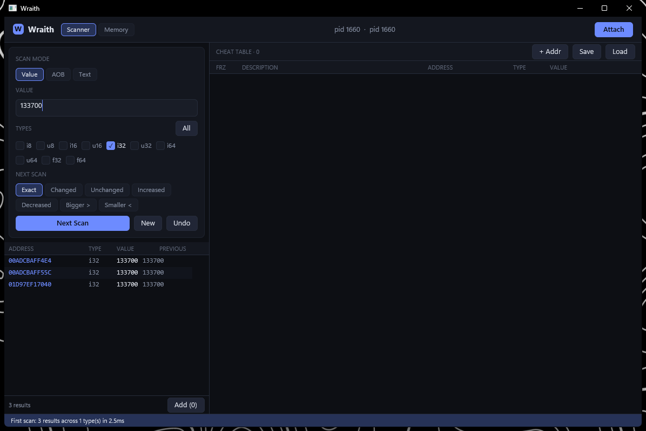
Task: Click the Attach button
Action: tap(614, 30)
